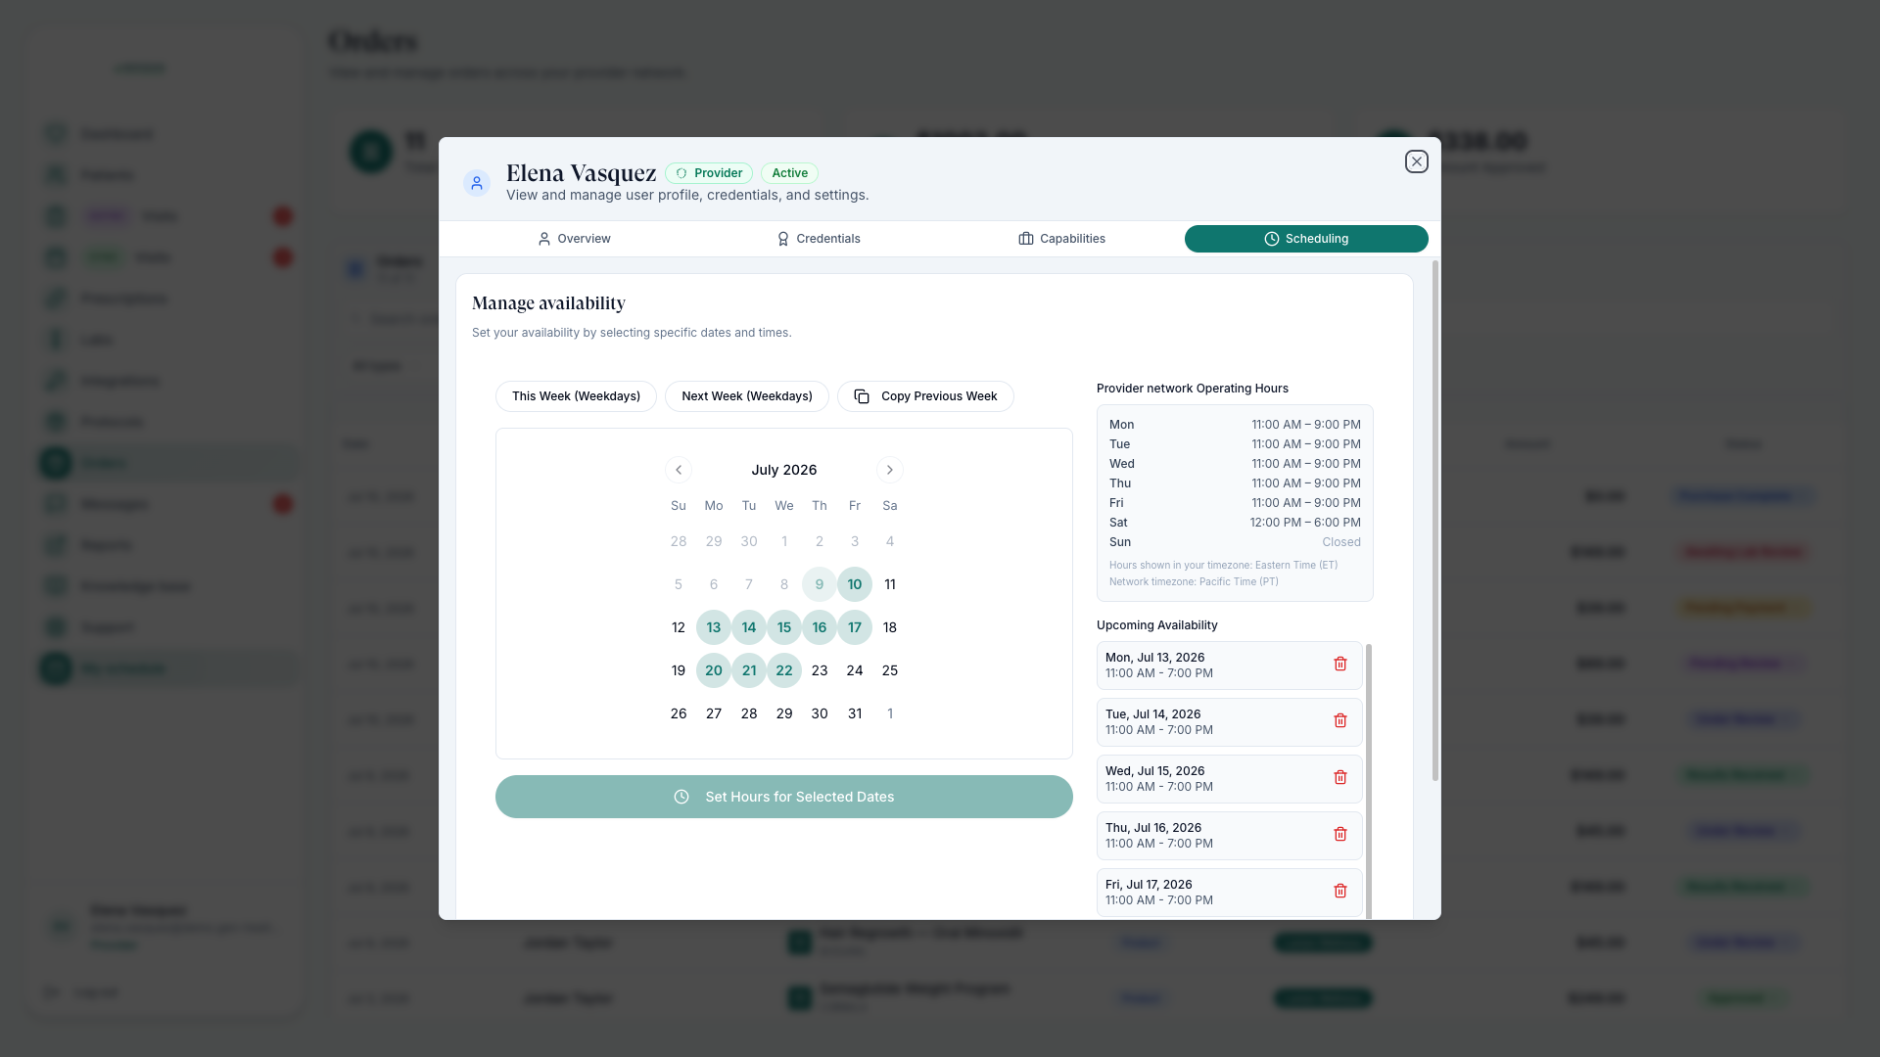The width and height of the screenshot is (1880, 1057).
Task: Click the Upcoming Availability list scrollbar
Action: [1369, 781]
